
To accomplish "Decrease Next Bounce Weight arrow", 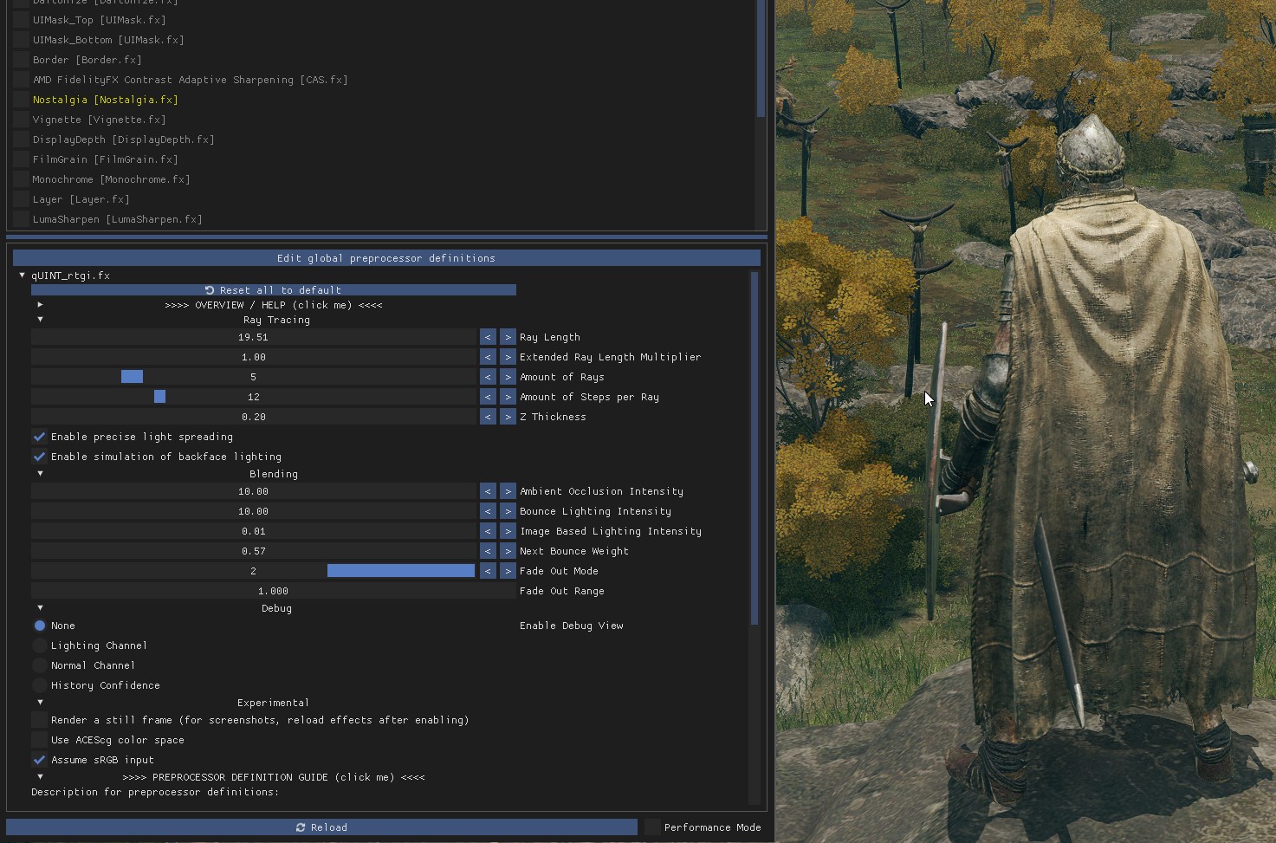I will pos(488,551).
